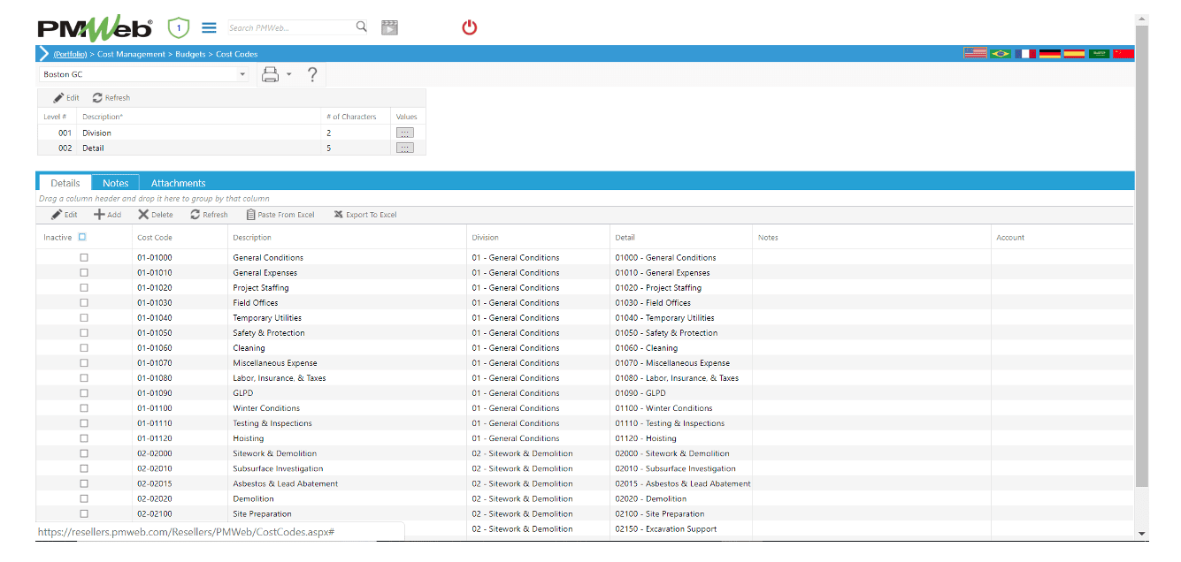Click Edit in the cost codes toolbar
Image resolution: width=1181 pixels, height=562 pixels.
tap(65, 215)
